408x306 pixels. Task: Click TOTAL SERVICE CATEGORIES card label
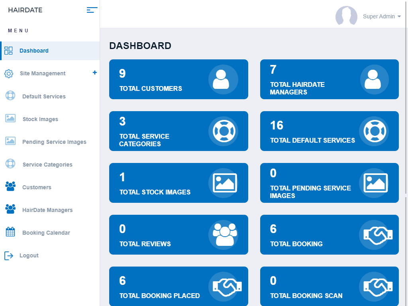(144, 140)
